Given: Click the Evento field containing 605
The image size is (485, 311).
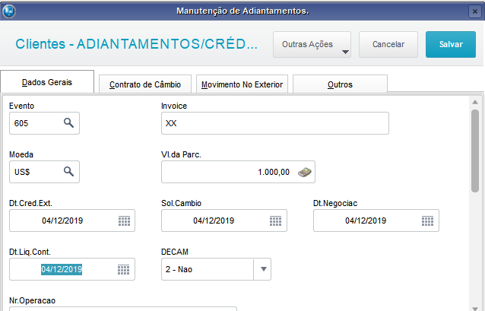Looking at the screenshot, I should [x=44, y=123].
